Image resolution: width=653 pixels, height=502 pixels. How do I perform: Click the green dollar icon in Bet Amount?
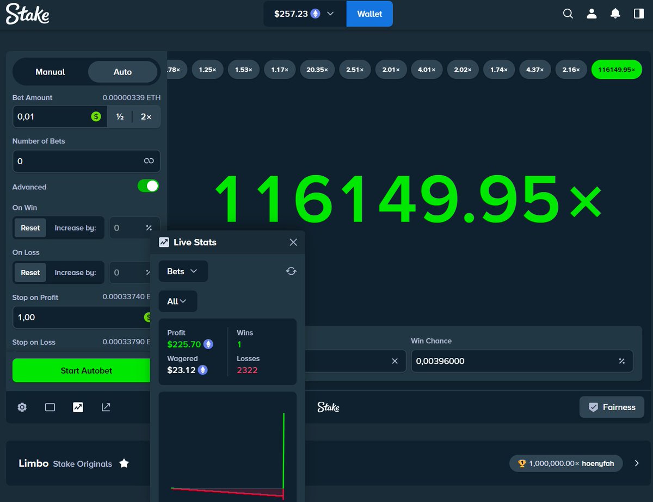pyautogui.click(x=96, y=116)
